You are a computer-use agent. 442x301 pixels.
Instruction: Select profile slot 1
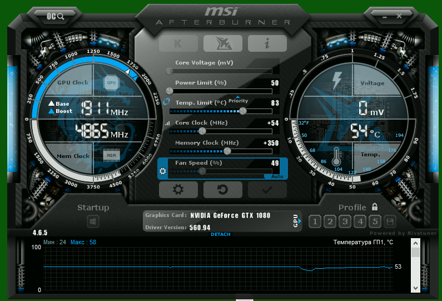coord(315,222)
